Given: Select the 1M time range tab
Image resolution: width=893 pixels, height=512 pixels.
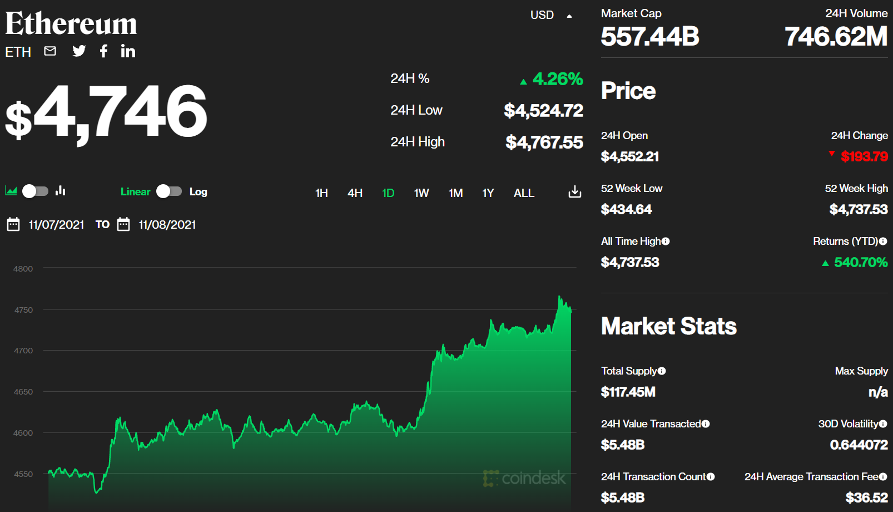Looking at the screenshot, I should (x=455, y=193).
